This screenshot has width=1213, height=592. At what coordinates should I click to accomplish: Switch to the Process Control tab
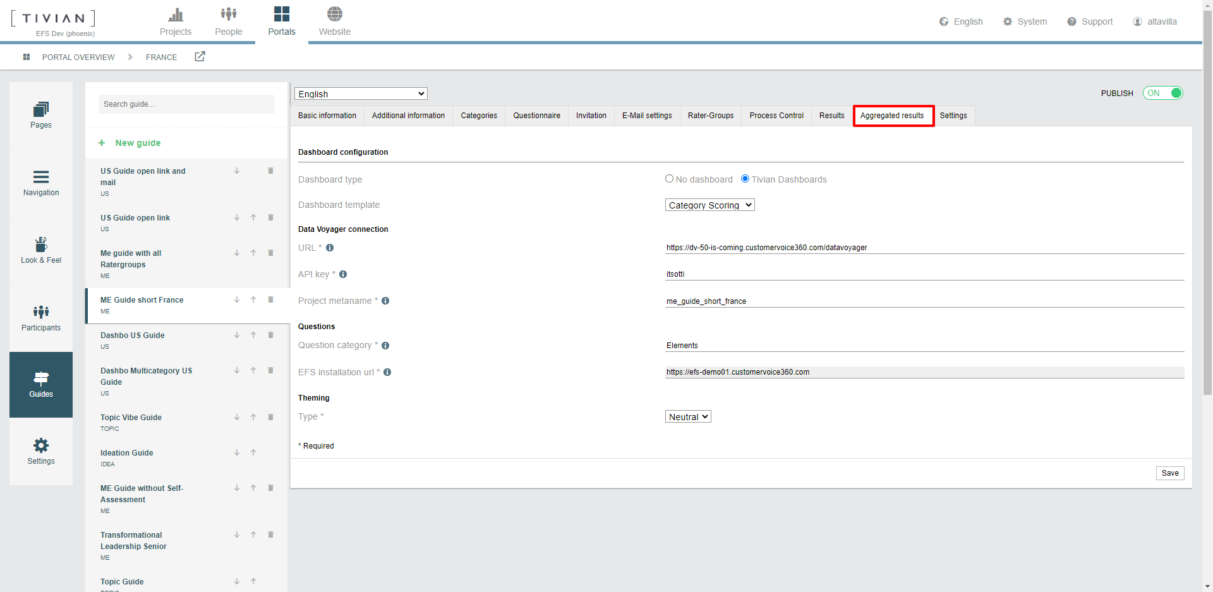point(776,116)
